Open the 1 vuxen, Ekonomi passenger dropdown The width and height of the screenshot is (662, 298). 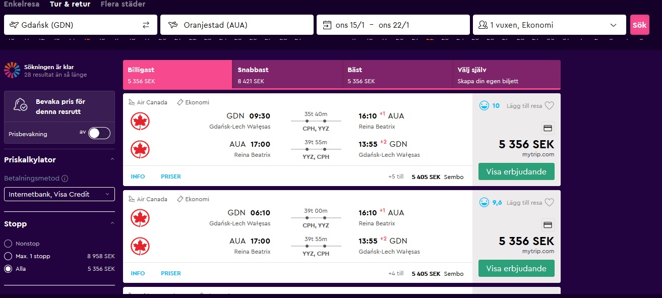point(550,25)
